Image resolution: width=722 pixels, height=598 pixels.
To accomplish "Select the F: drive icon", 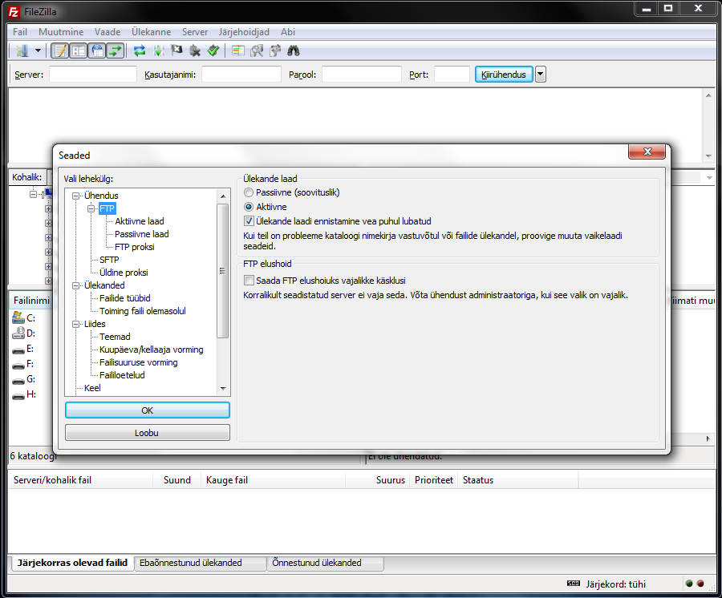I will click(x=18, y=365).
